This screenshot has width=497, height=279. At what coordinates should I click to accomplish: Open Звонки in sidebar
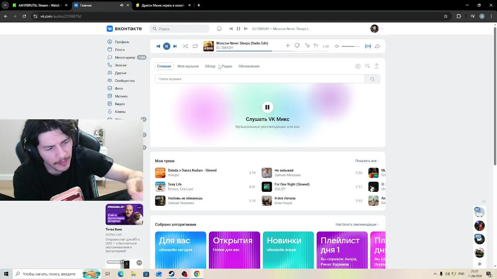point(120,65)
